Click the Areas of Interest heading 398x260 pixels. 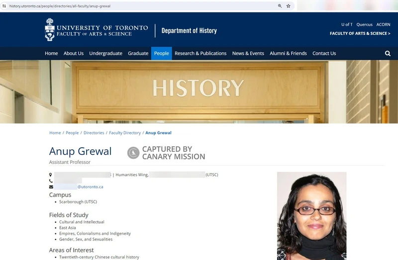pos(71,250)
